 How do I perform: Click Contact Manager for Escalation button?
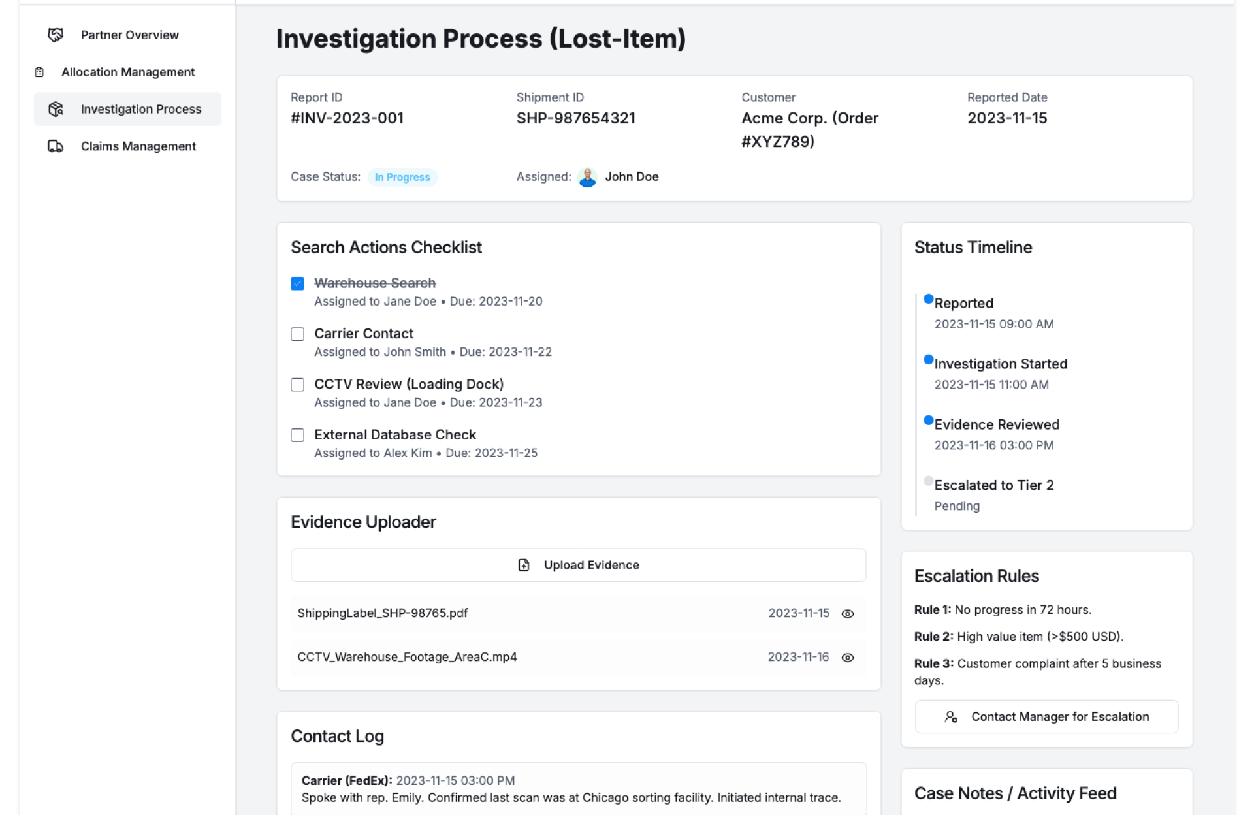click(x=1046, y=717)
